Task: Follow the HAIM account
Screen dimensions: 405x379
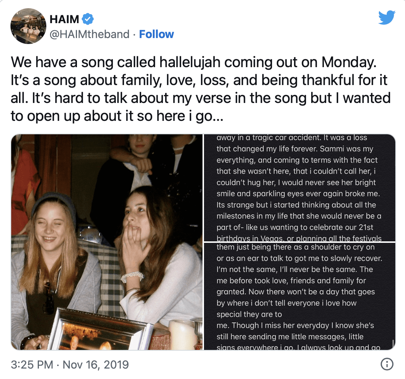Action: coord(156,34)
